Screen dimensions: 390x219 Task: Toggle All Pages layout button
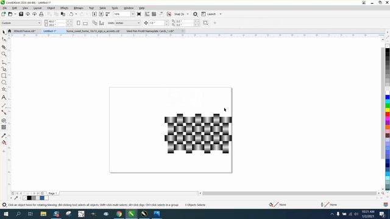(94, 23)
